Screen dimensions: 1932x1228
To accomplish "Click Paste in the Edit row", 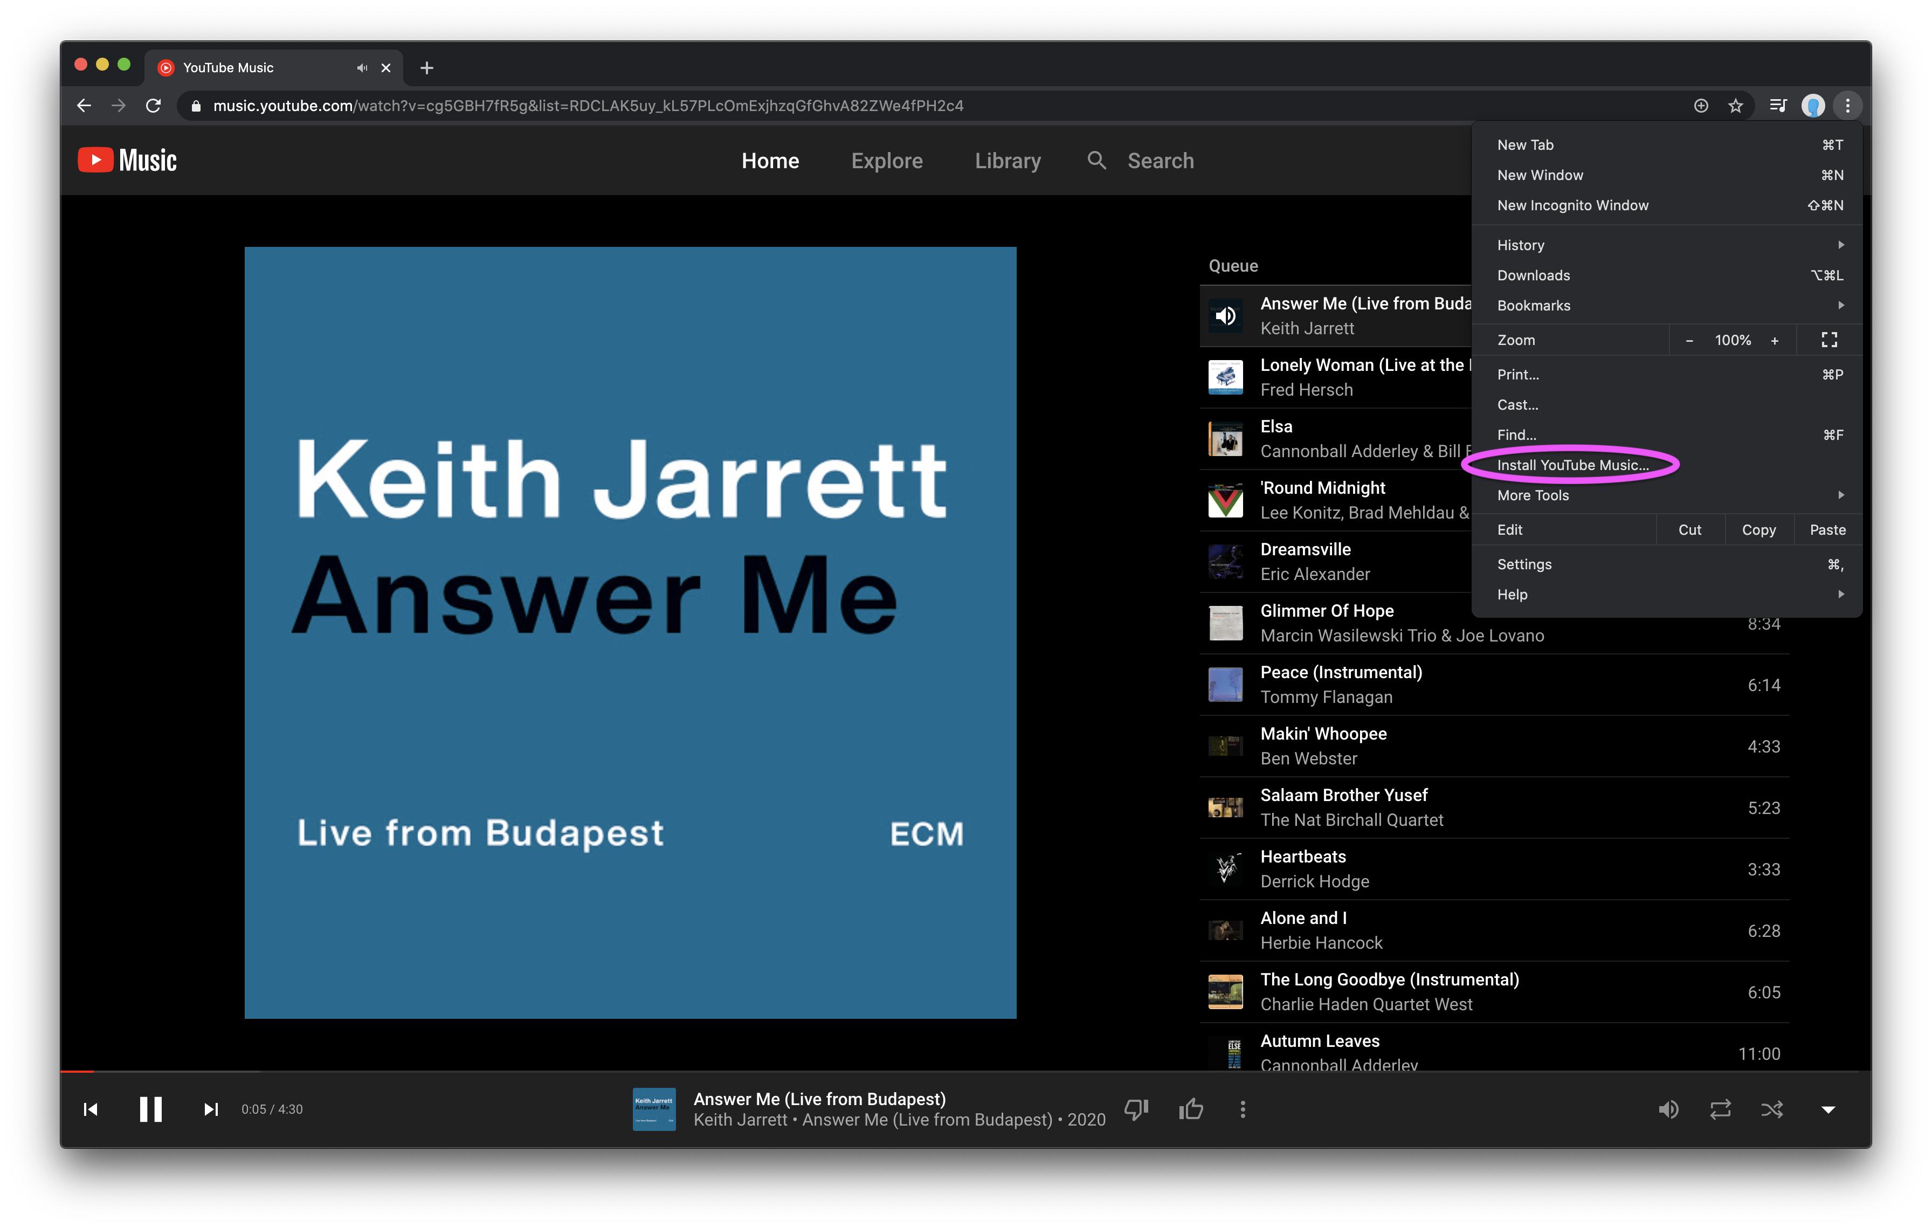I will click(x=1828, y=530).
